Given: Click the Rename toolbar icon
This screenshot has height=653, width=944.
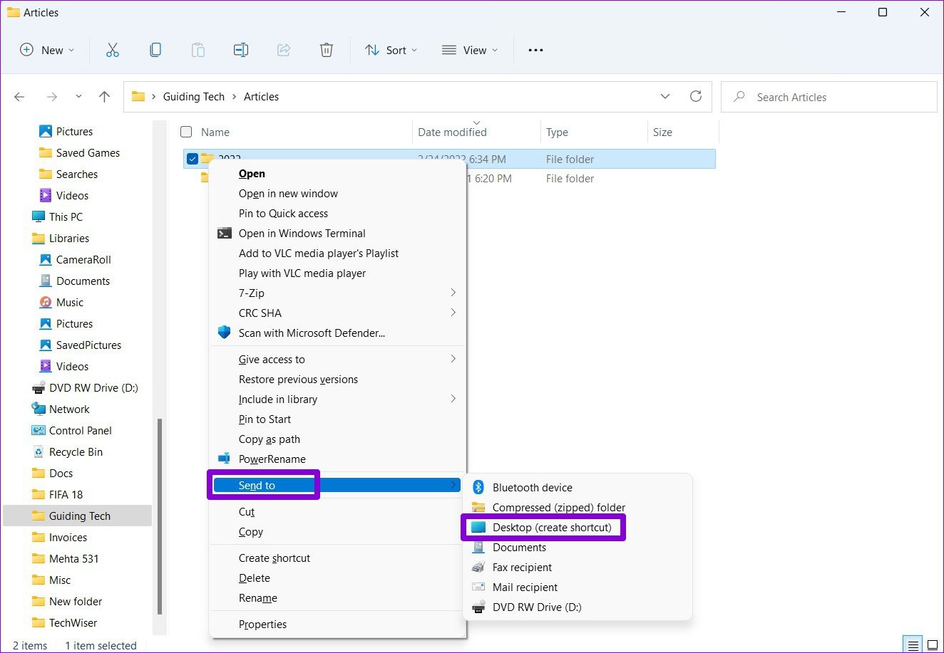Looking at the screenshot, I should (241, 50).
